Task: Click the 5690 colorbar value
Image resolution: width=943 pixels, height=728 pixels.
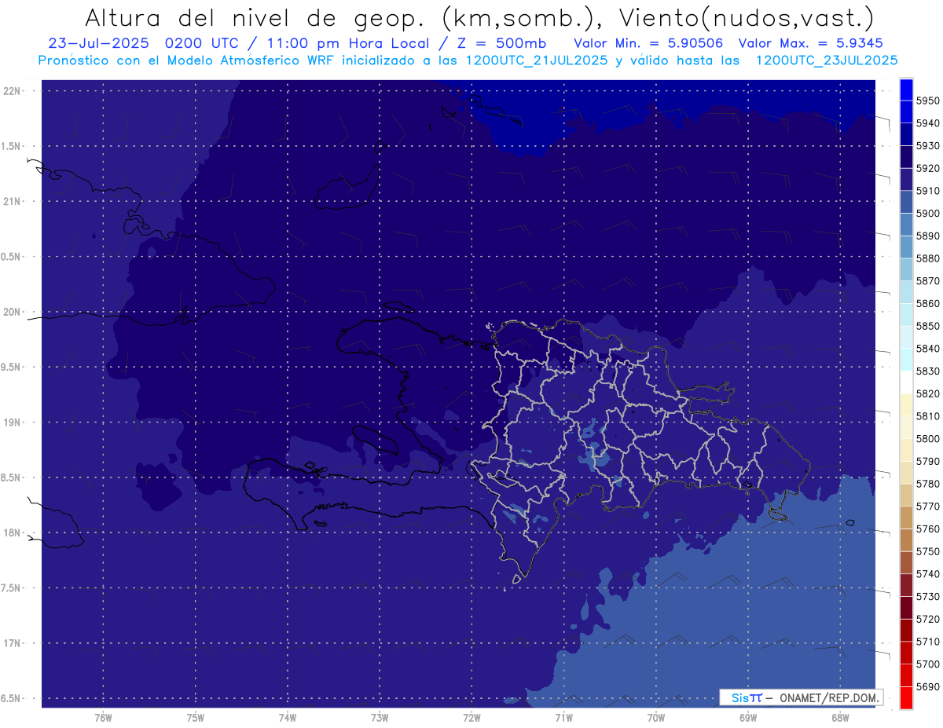Action: coord(928,686)
